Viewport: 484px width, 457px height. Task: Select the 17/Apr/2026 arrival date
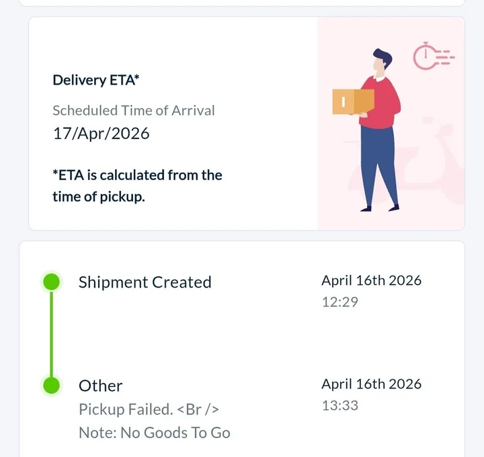(x=101, y=133)
